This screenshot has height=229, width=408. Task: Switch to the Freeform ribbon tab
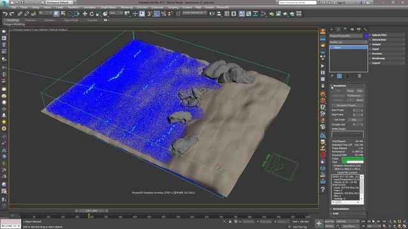[x=30, y=20]
